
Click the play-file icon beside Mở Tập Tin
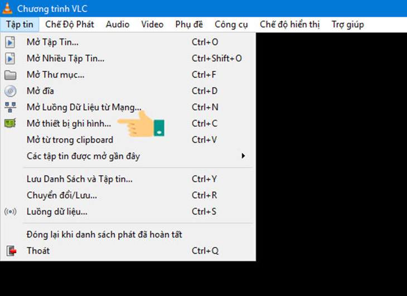(x=10, y=42)
